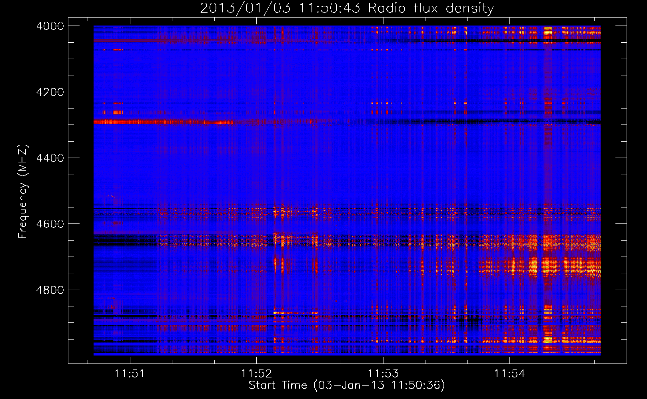Select the 4200 frequency tick label
Screen dimensions: 647x399
click(x=50, y=92)
